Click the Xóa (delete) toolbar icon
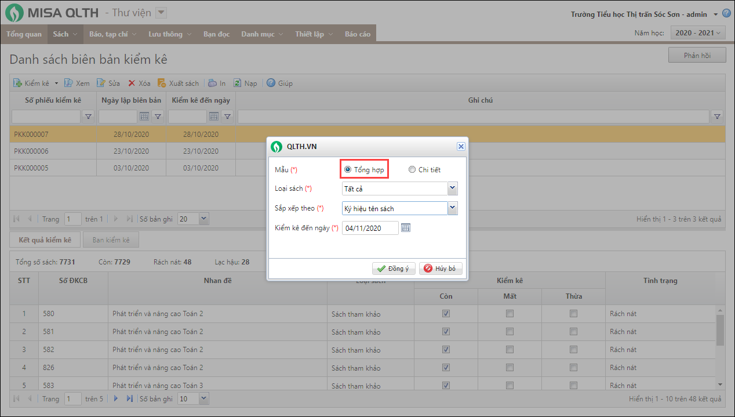Screen dimensions: 735x417 tap(132, 84)
